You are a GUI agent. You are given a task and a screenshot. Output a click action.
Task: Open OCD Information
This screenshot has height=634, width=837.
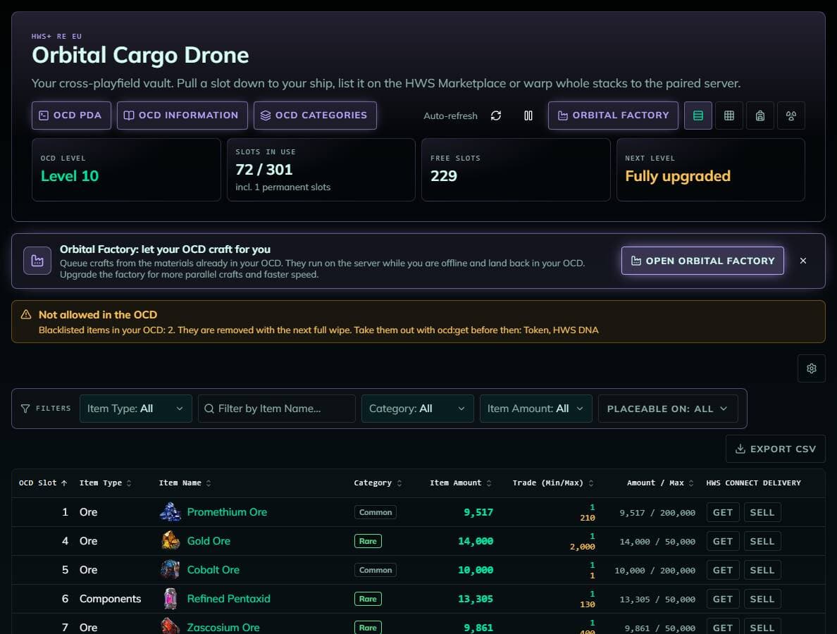[x=182, y=116]
